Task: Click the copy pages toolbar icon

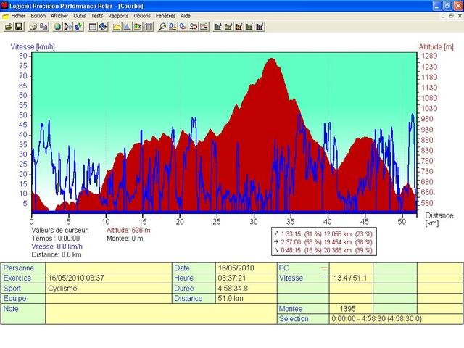Action: pyautogui.click(x=43, y=27)
